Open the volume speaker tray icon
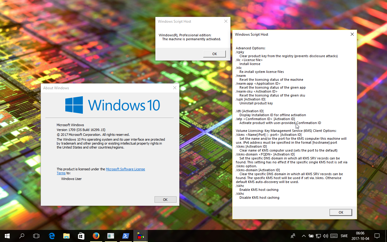 coord(326,236)
